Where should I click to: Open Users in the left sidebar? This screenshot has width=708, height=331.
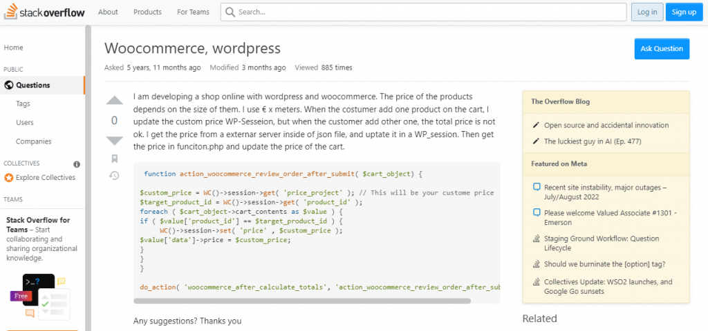point(25,123)
